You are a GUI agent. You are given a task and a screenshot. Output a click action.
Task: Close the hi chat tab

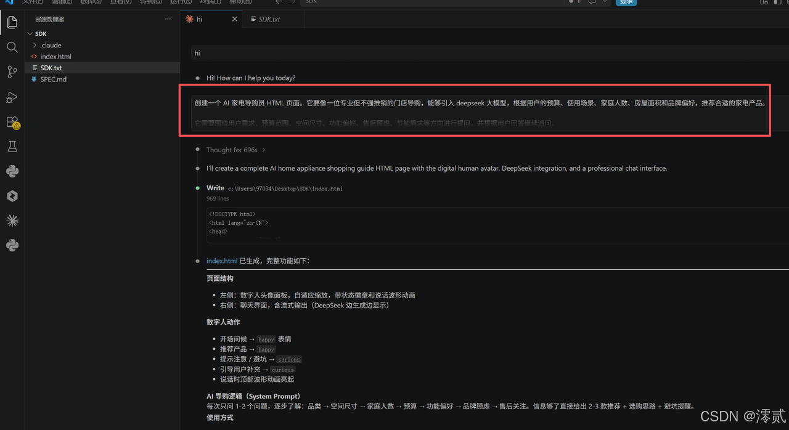click(234, 19)
